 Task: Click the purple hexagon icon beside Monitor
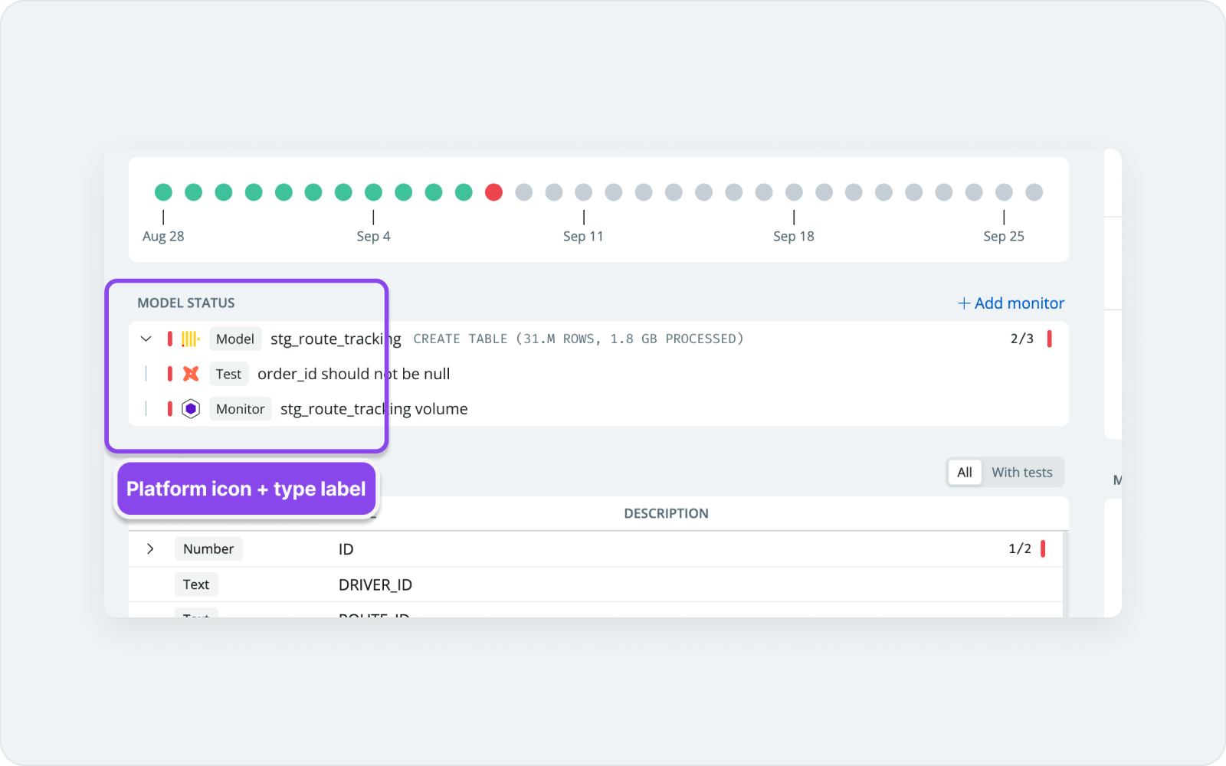(x=191, y=409)
